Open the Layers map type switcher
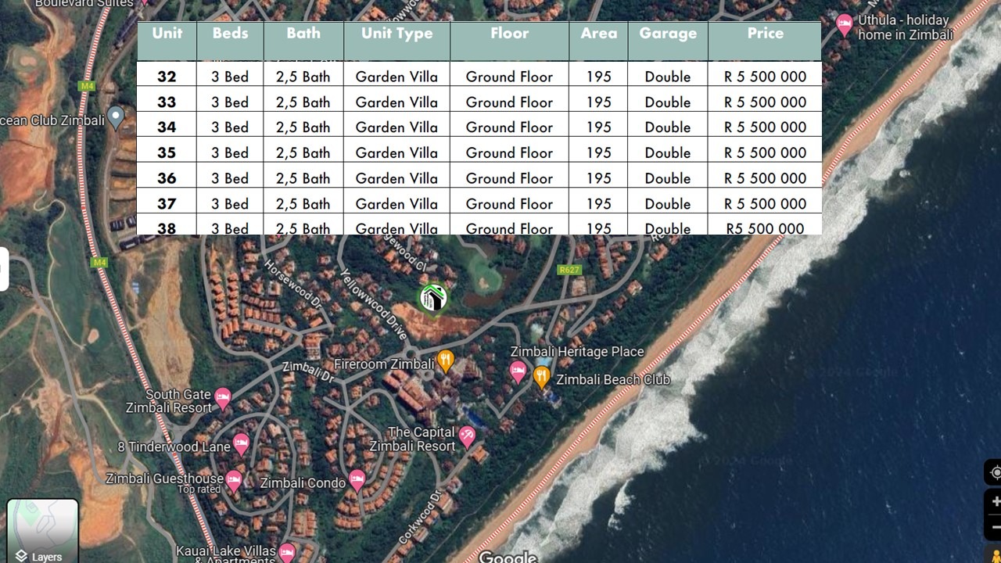Image resolution: width=1001 pixels, height=563 pixels. click(x=42, y=531)
